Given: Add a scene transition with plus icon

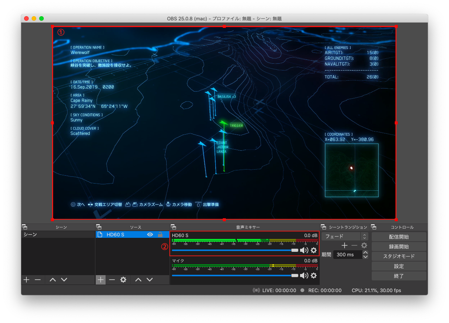Looking at the screenshot, I should point(345,245).
